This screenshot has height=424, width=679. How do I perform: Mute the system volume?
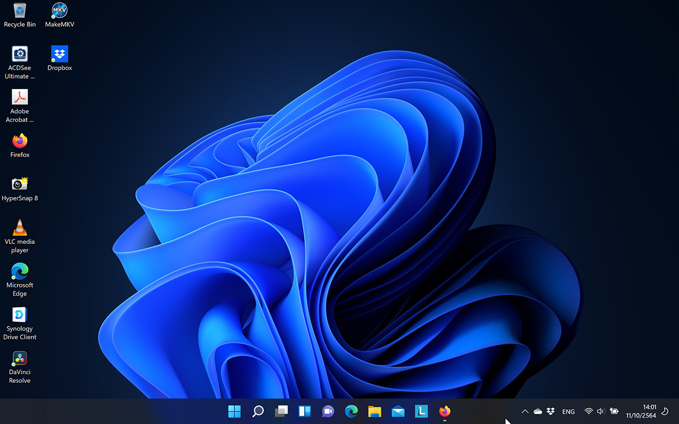(600, 411)
